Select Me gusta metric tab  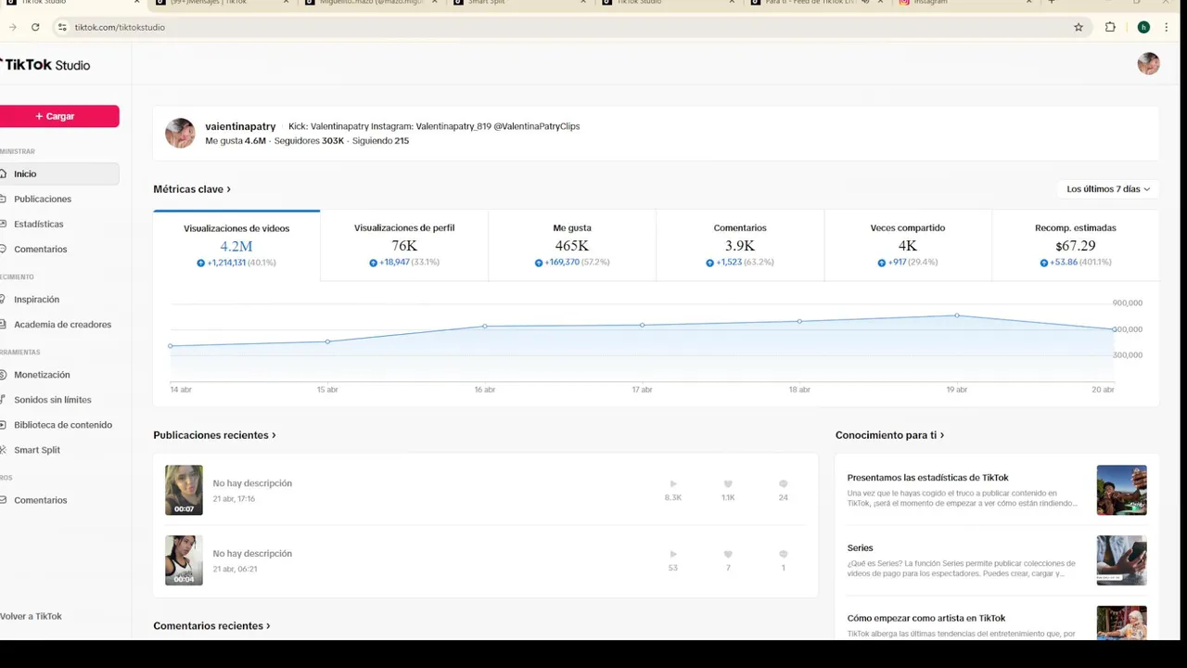tap(572, 246)
